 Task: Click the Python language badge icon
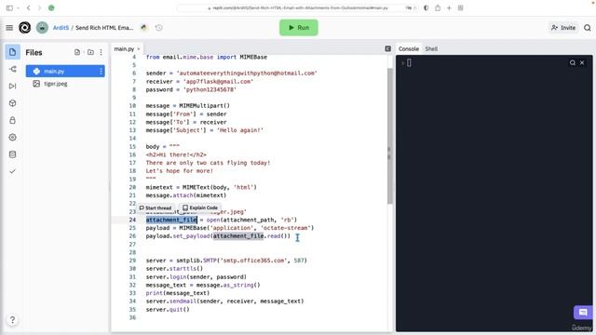tap(143, 27)
